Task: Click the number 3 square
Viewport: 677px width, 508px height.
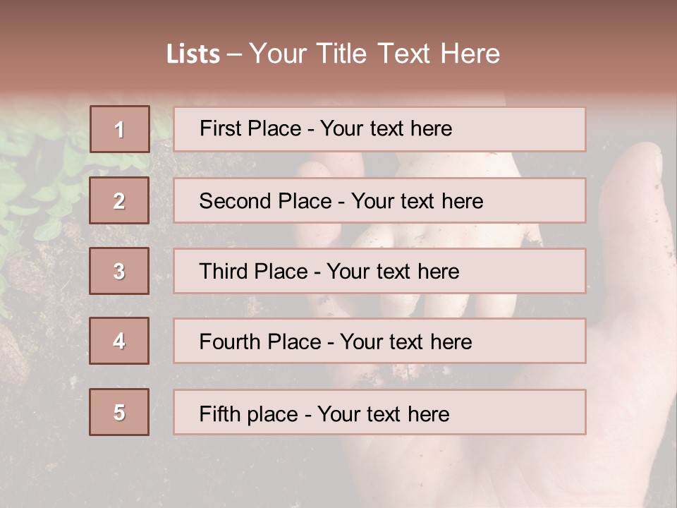Action: tap(119, 271)
